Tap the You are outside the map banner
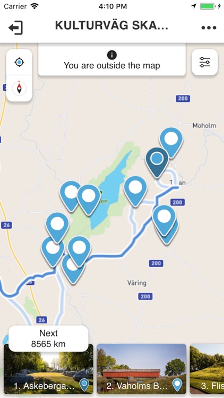The image size is (224, 398). (x=112, y=59)
